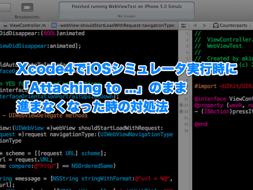253x190 pixels.
Task: Open the Counterparts jump bar menu
Action: pos(233,25)
